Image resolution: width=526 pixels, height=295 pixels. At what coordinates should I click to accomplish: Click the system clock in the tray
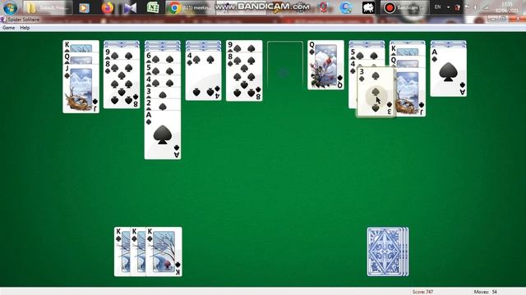pyautogui.click(x=507, y=7)
